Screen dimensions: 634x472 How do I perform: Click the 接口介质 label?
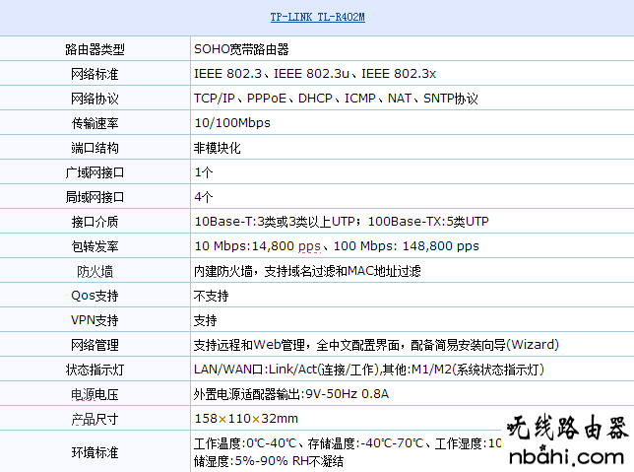click(x=95, y=222)
